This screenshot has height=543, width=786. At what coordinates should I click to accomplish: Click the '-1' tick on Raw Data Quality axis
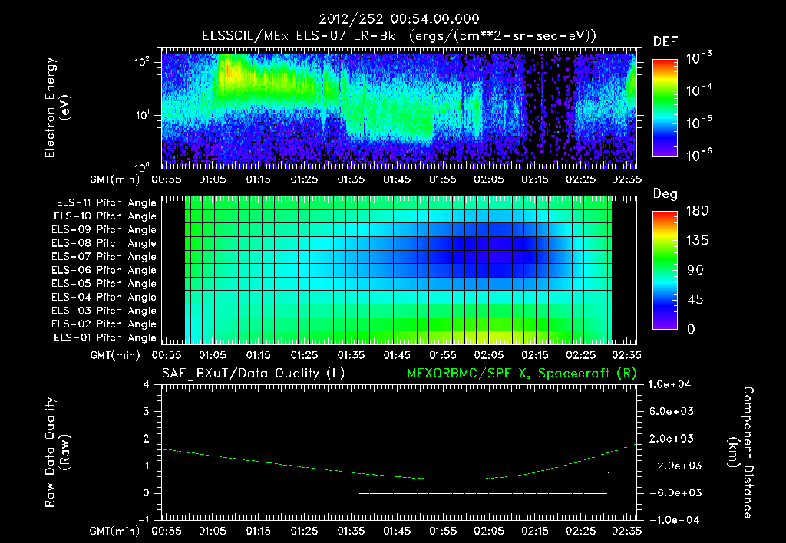pyautogui.click(x=144, y=520)
